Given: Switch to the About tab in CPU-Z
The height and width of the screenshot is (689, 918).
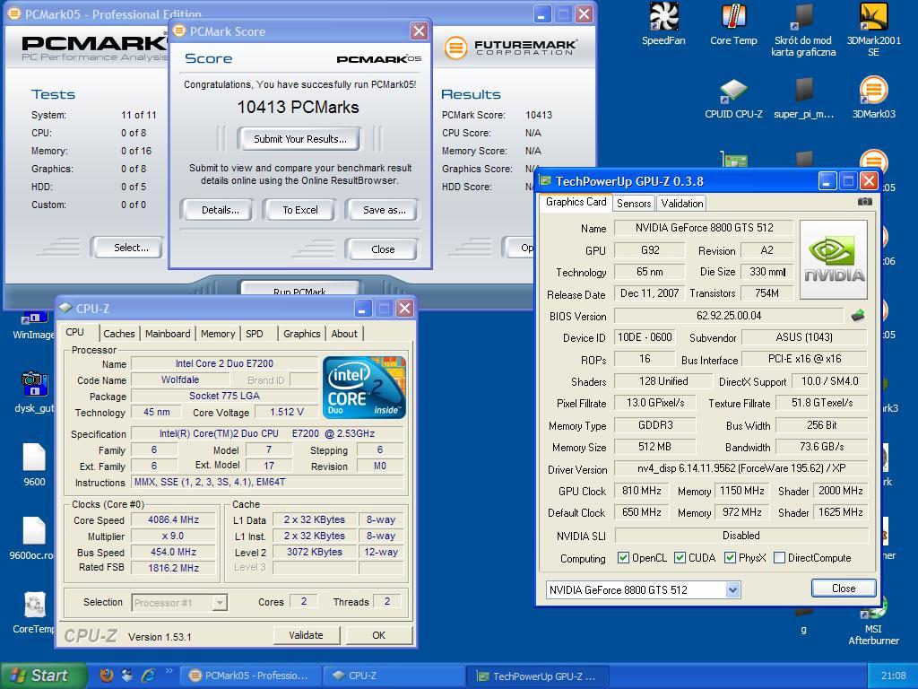Looking at the screenshot, I should click(344, 334).
